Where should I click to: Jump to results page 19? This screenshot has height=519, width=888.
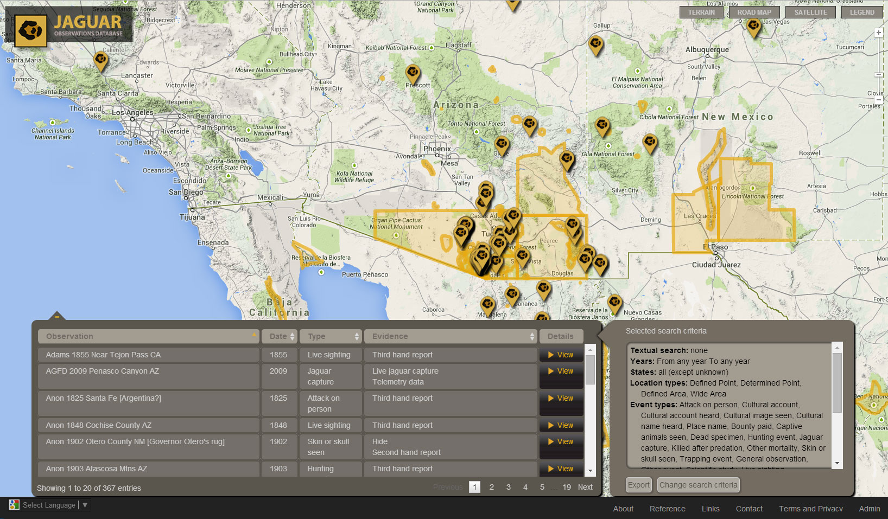click(567, 487)
